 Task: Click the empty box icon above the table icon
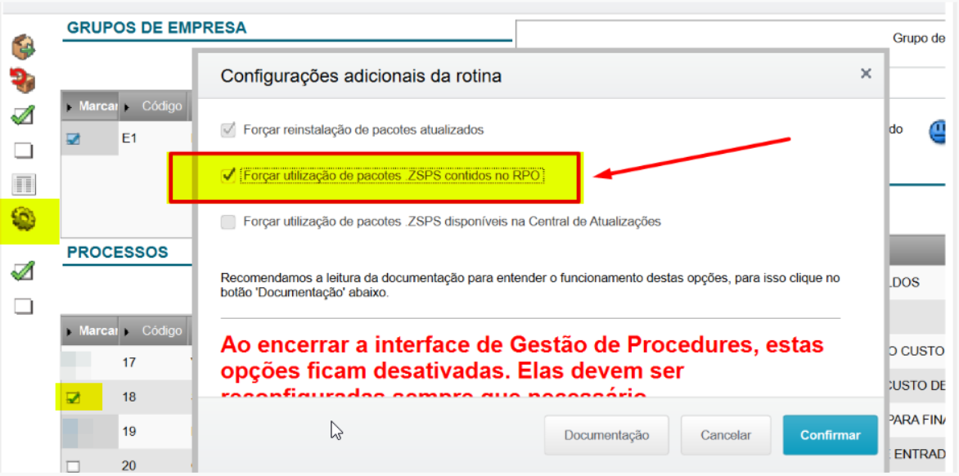coord(24,151)
